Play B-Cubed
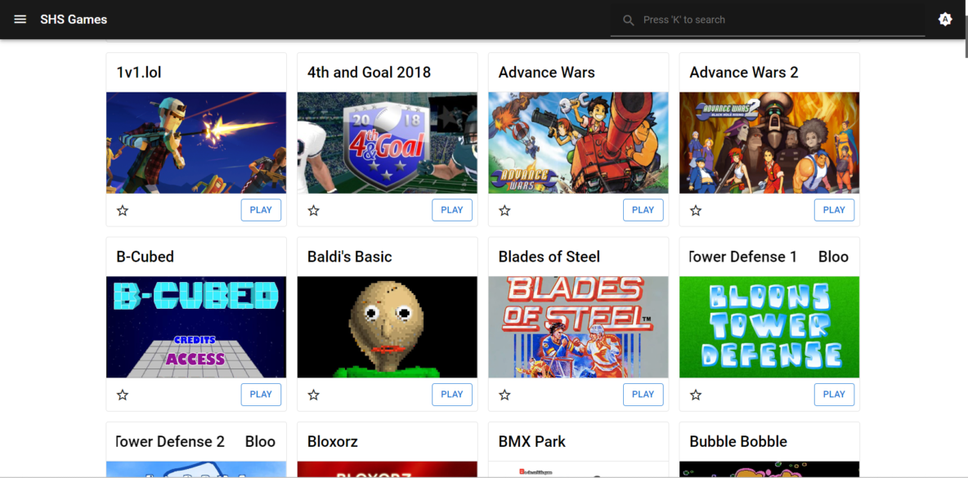Screen dimensions: 968x478 click(x=261, y=395)
